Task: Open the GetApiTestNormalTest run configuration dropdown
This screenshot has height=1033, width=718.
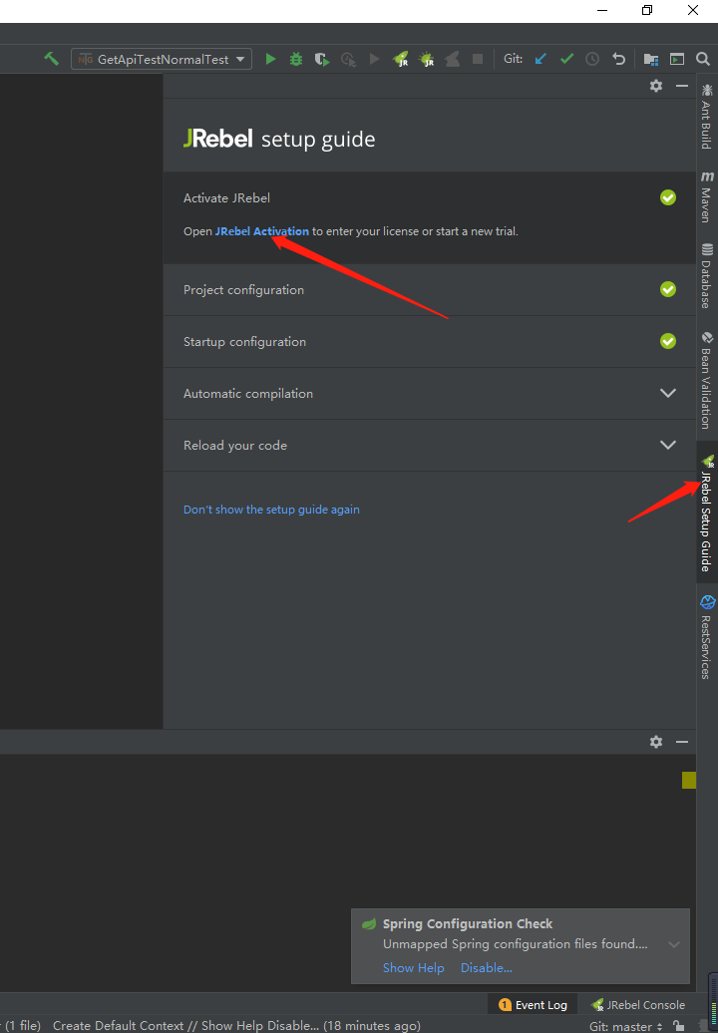Action: click(162, 59)
